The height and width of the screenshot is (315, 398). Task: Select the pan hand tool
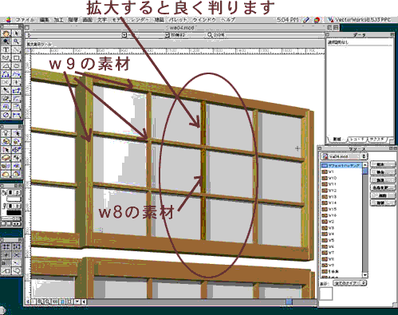coord(6,33)
